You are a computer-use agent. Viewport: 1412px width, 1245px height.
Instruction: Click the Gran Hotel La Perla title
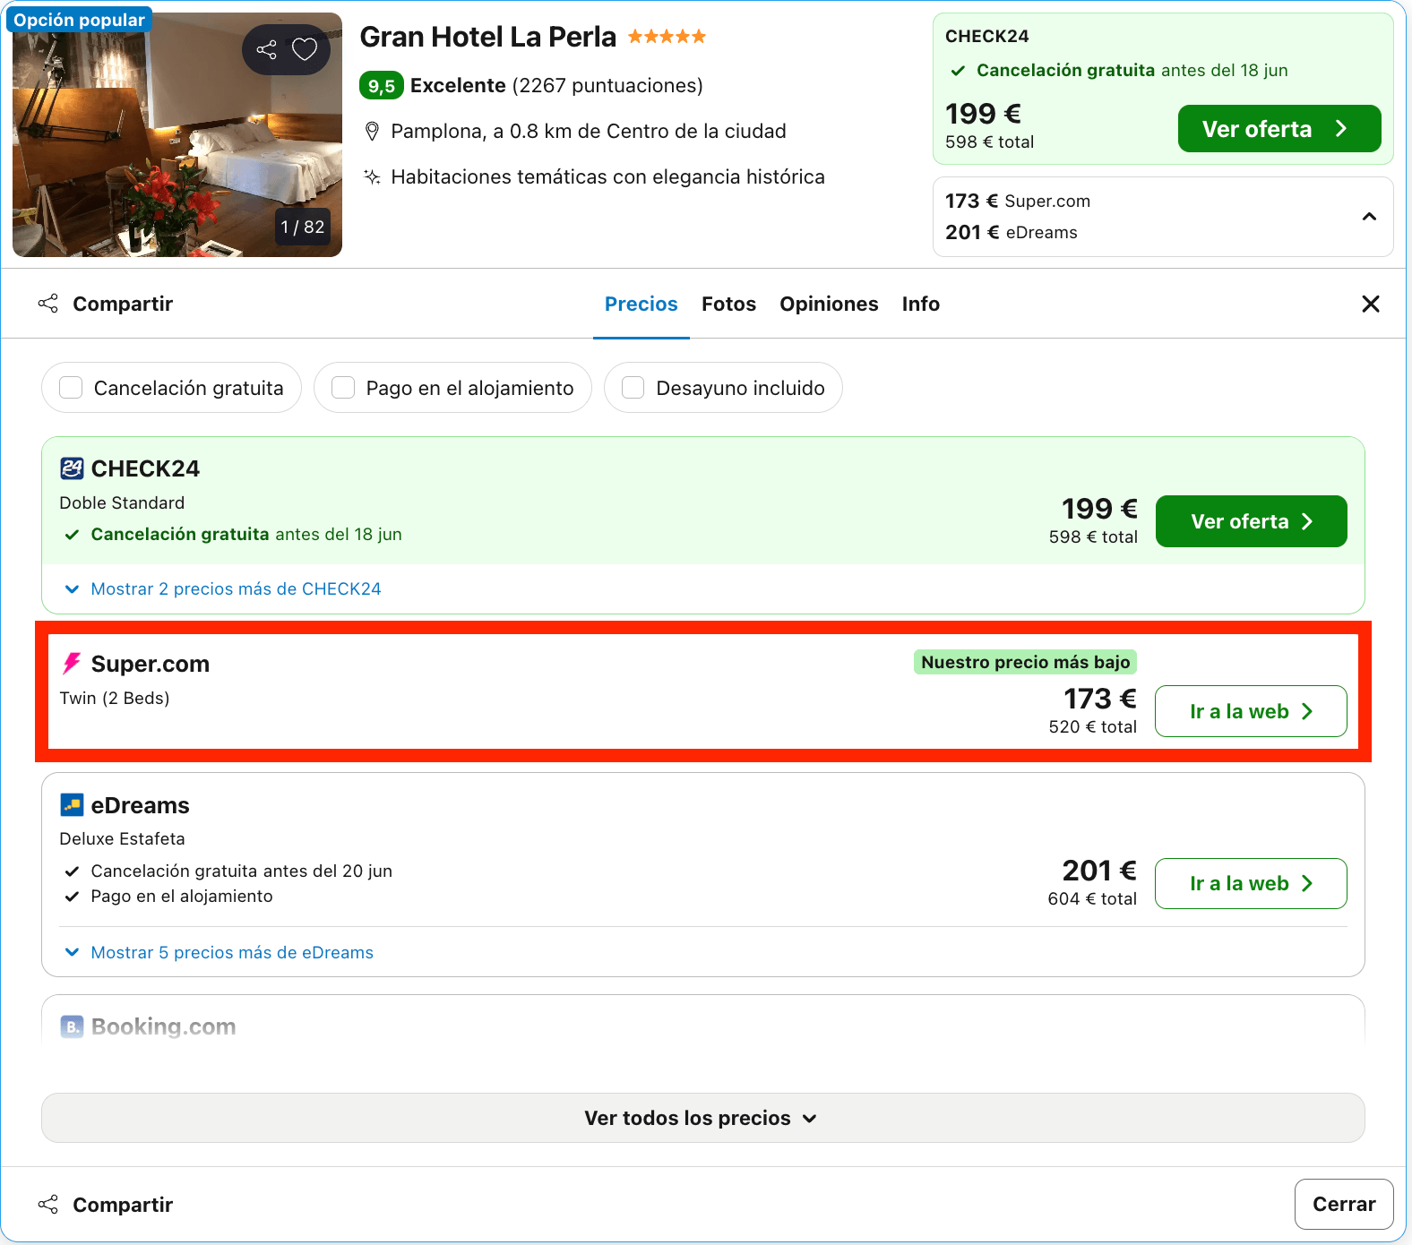(487, 37)
